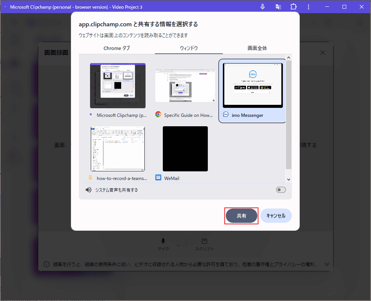Image resolution: width=371 pixels, height=301 pixels.
Task: Close the 画面録画 panel with X
Action: tap(323, 53)
